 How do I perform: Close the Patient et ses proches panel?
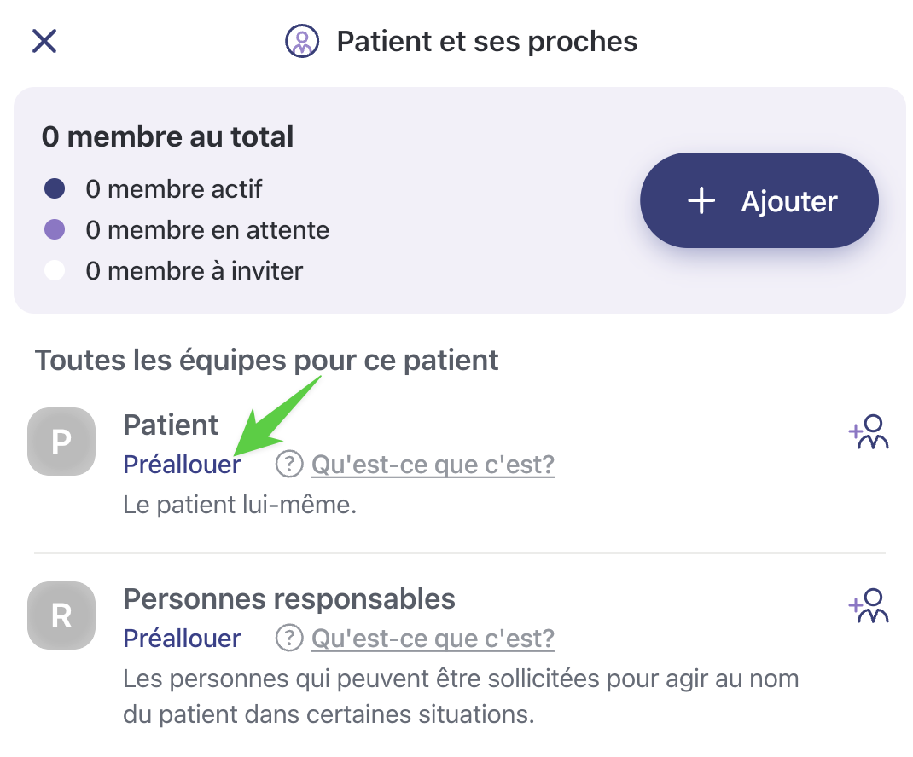44,41
